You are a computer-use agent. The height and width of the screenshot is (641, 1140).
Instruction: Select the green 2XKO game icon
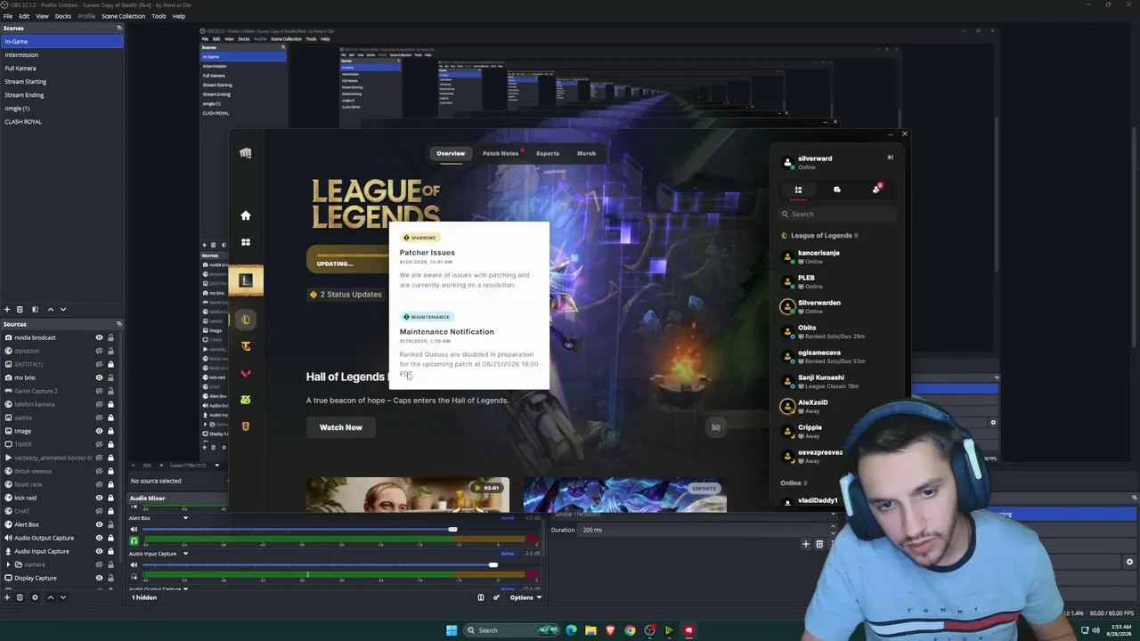click(x=246, y=400)
